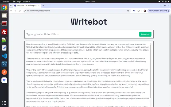Open the volume tray icon
Image resolution: width=171 pixels, height=107 pixels.
pyautogui.click(x=162, y=2)
